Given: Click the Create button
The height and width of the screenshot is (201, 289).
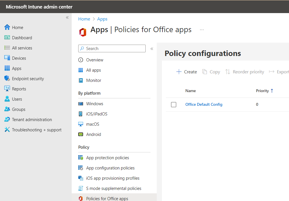Looking at the screenshot, I should point(186,72).
